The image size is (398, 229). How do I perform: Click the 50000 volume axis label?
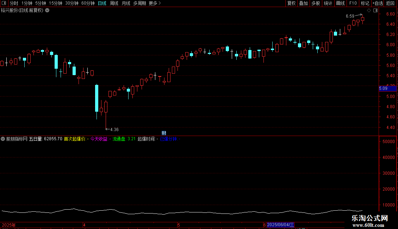click(388, 141)
